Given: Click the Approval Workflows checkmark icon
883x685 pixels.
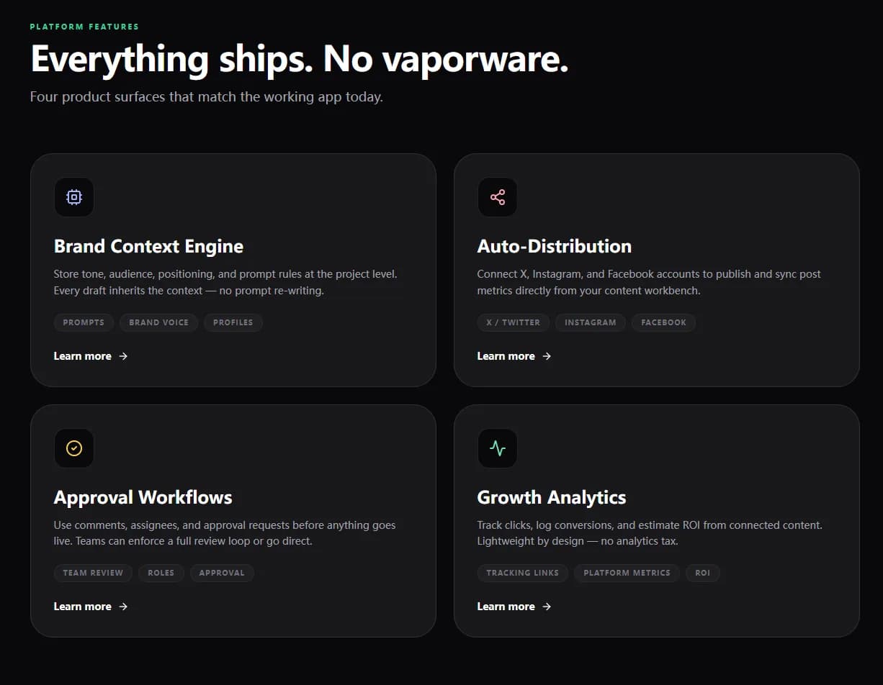Looking at the screenshot, I should click(x=74, y=448).
